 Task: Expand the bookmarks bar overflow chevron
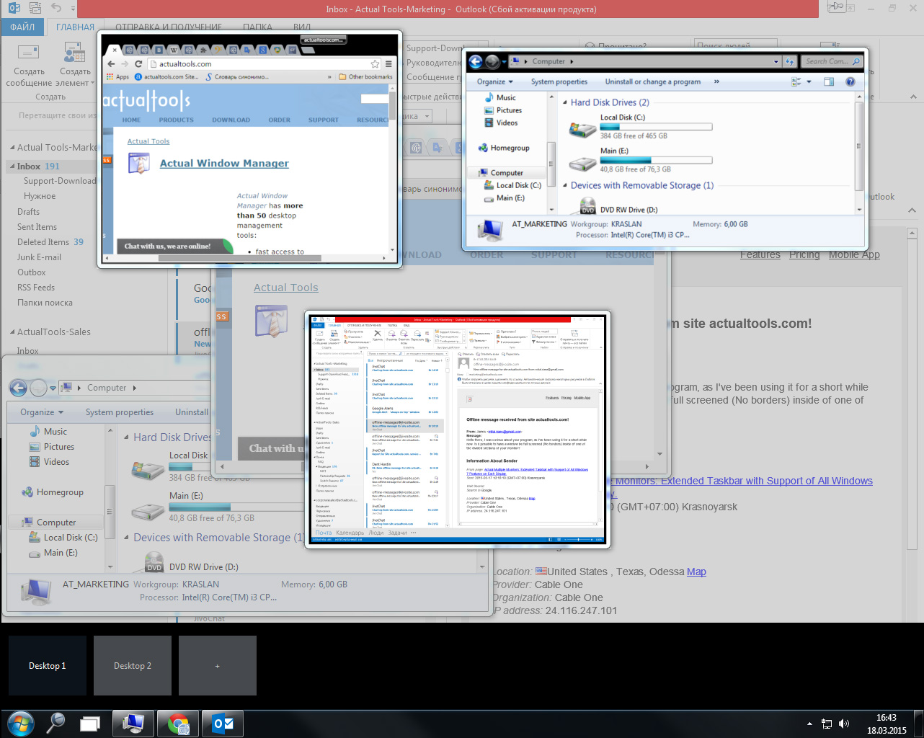click(x=330, y=76)
